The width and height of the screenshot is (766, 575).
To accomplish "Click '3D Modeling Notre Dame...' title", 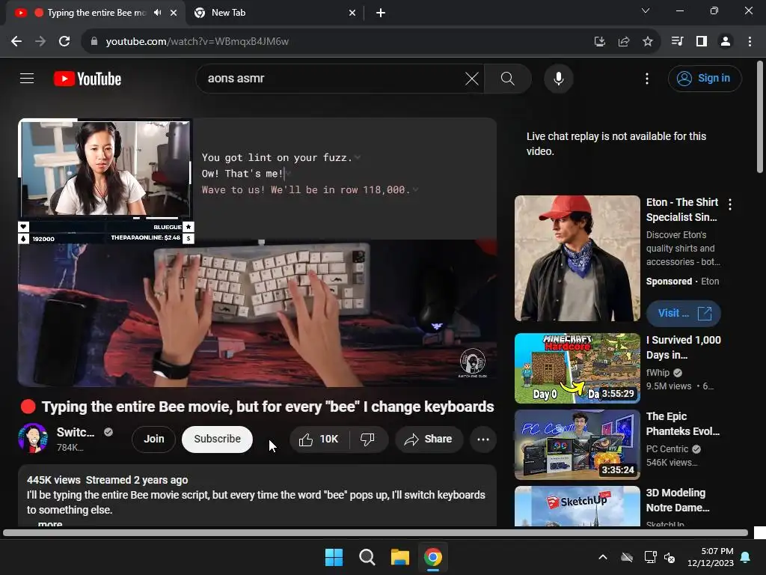I will (678, 499).
